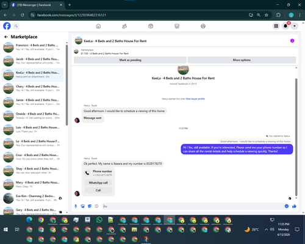
Task: Click the conversation list scrollbar
Action: coord(66,85)
